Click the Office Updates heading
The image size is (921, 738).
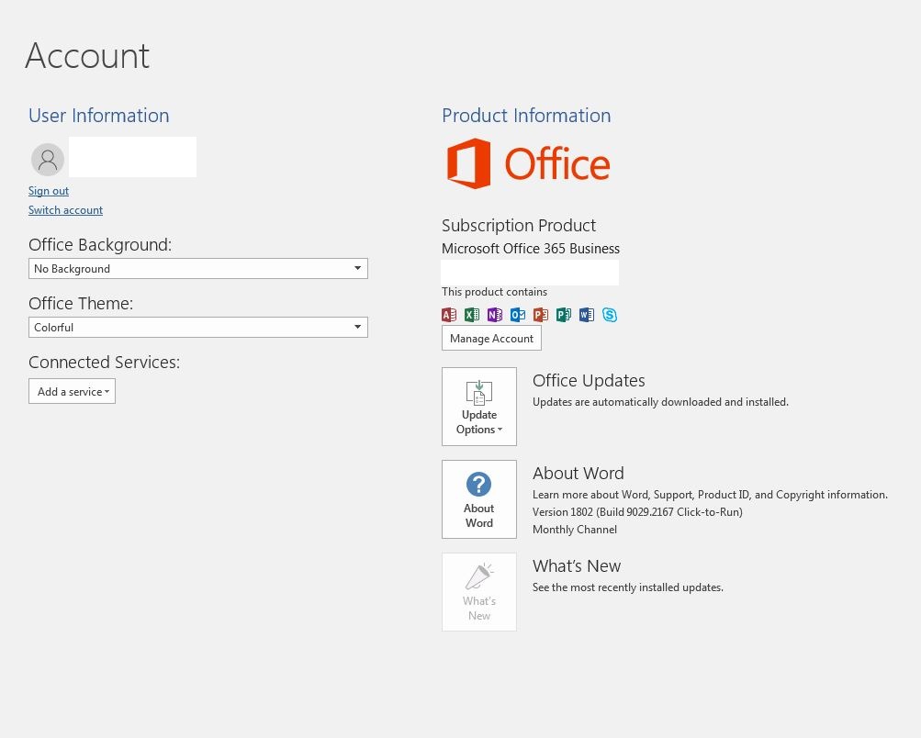[x=589, y=380]
